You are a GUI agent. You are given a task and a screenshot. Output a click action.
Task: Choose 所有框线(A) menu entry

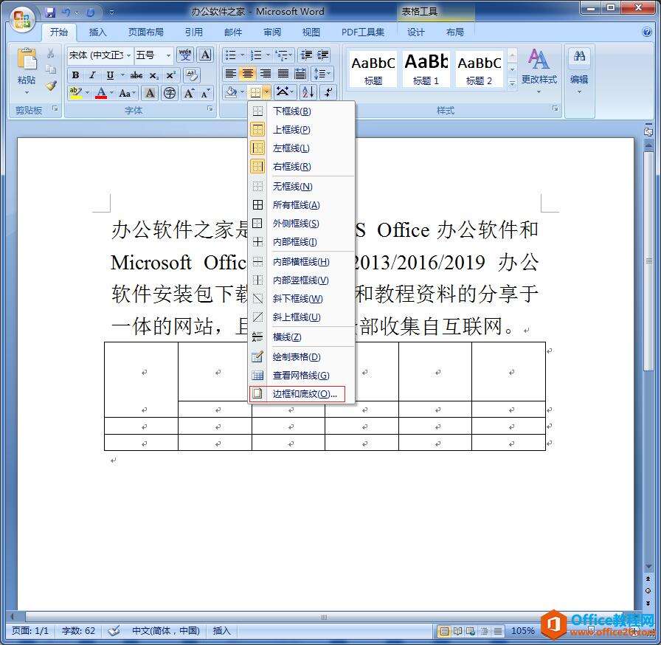[x=302, y=205]
